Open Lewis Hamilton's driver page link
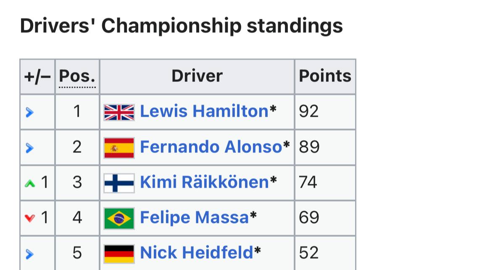Viewport: 490px width, 270px height. (x=204, y=111)
